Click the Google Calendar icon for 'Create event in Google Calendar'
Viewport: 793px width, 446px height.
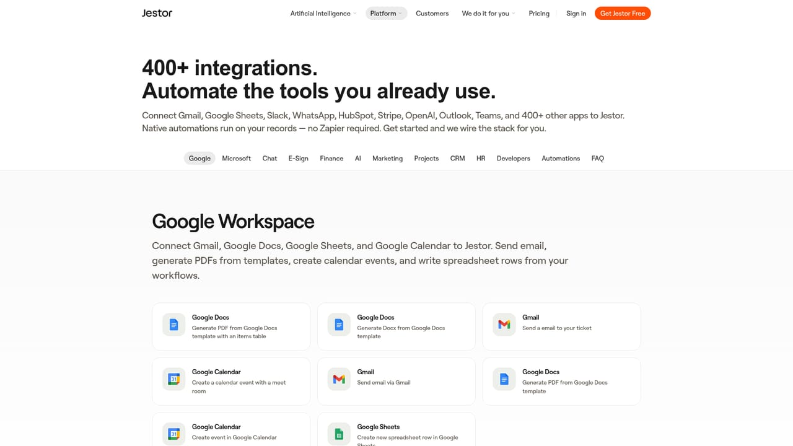click(x=173, y=434)
